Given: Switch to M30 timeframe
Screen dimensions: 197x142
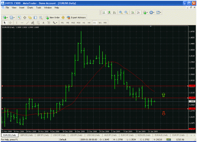Looking at the screenshot, I should point(78,23).
